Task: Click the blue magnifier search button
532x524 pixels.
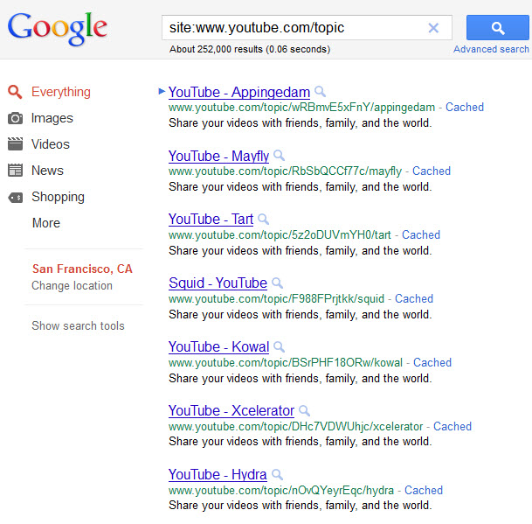Action: click(497, 27)
